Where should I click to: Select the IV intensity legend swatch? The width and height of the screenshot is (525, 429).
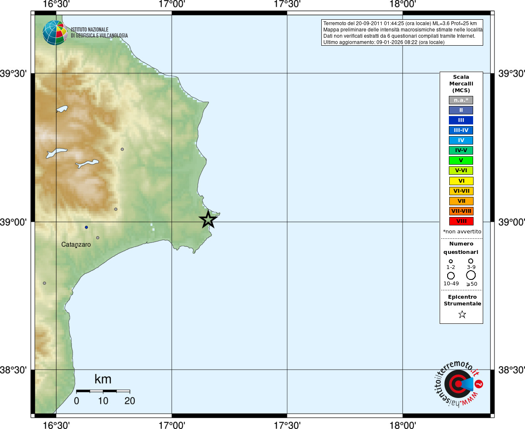click(461, 140)
